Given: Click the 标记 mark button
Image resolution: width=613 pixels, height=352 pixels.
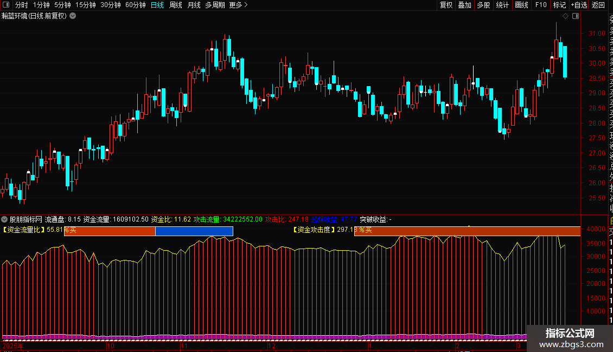Looking at the screenshot, I should (559, 5).
